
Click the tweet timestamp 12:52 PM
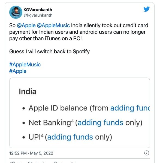pyautogui.click(x=18, y=153)
